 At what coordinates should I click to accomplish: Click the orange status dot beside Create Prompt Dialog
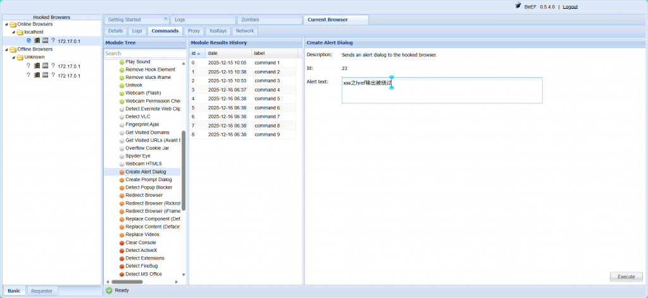(121, 180)
